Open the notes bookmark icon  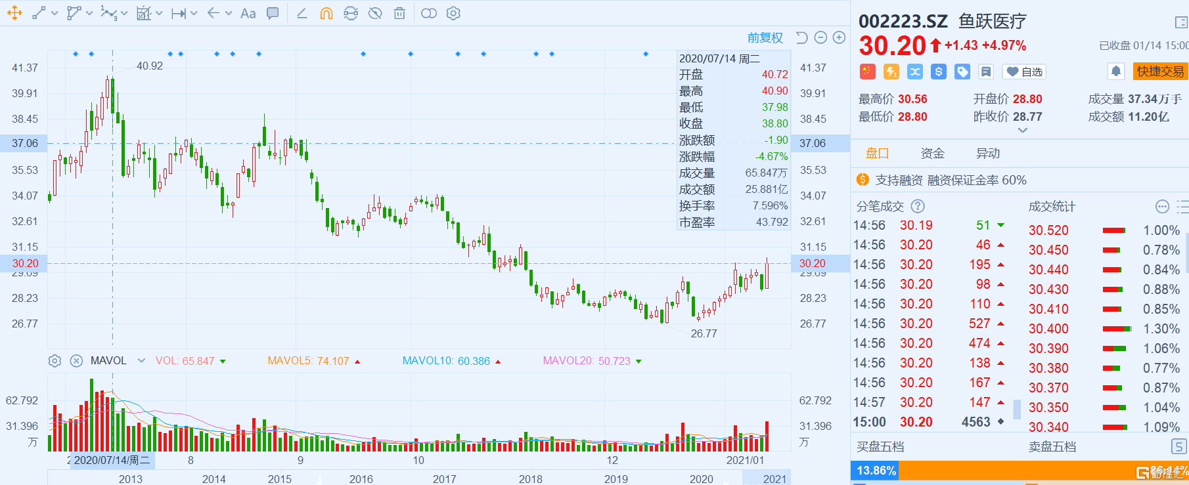point(986,72)
